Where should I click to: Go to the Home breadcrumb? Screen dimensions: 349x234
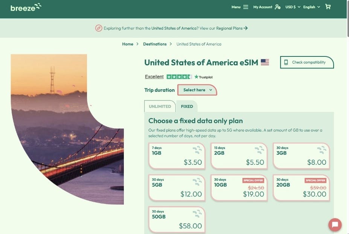pyautogui.click(x=128, y=44)
